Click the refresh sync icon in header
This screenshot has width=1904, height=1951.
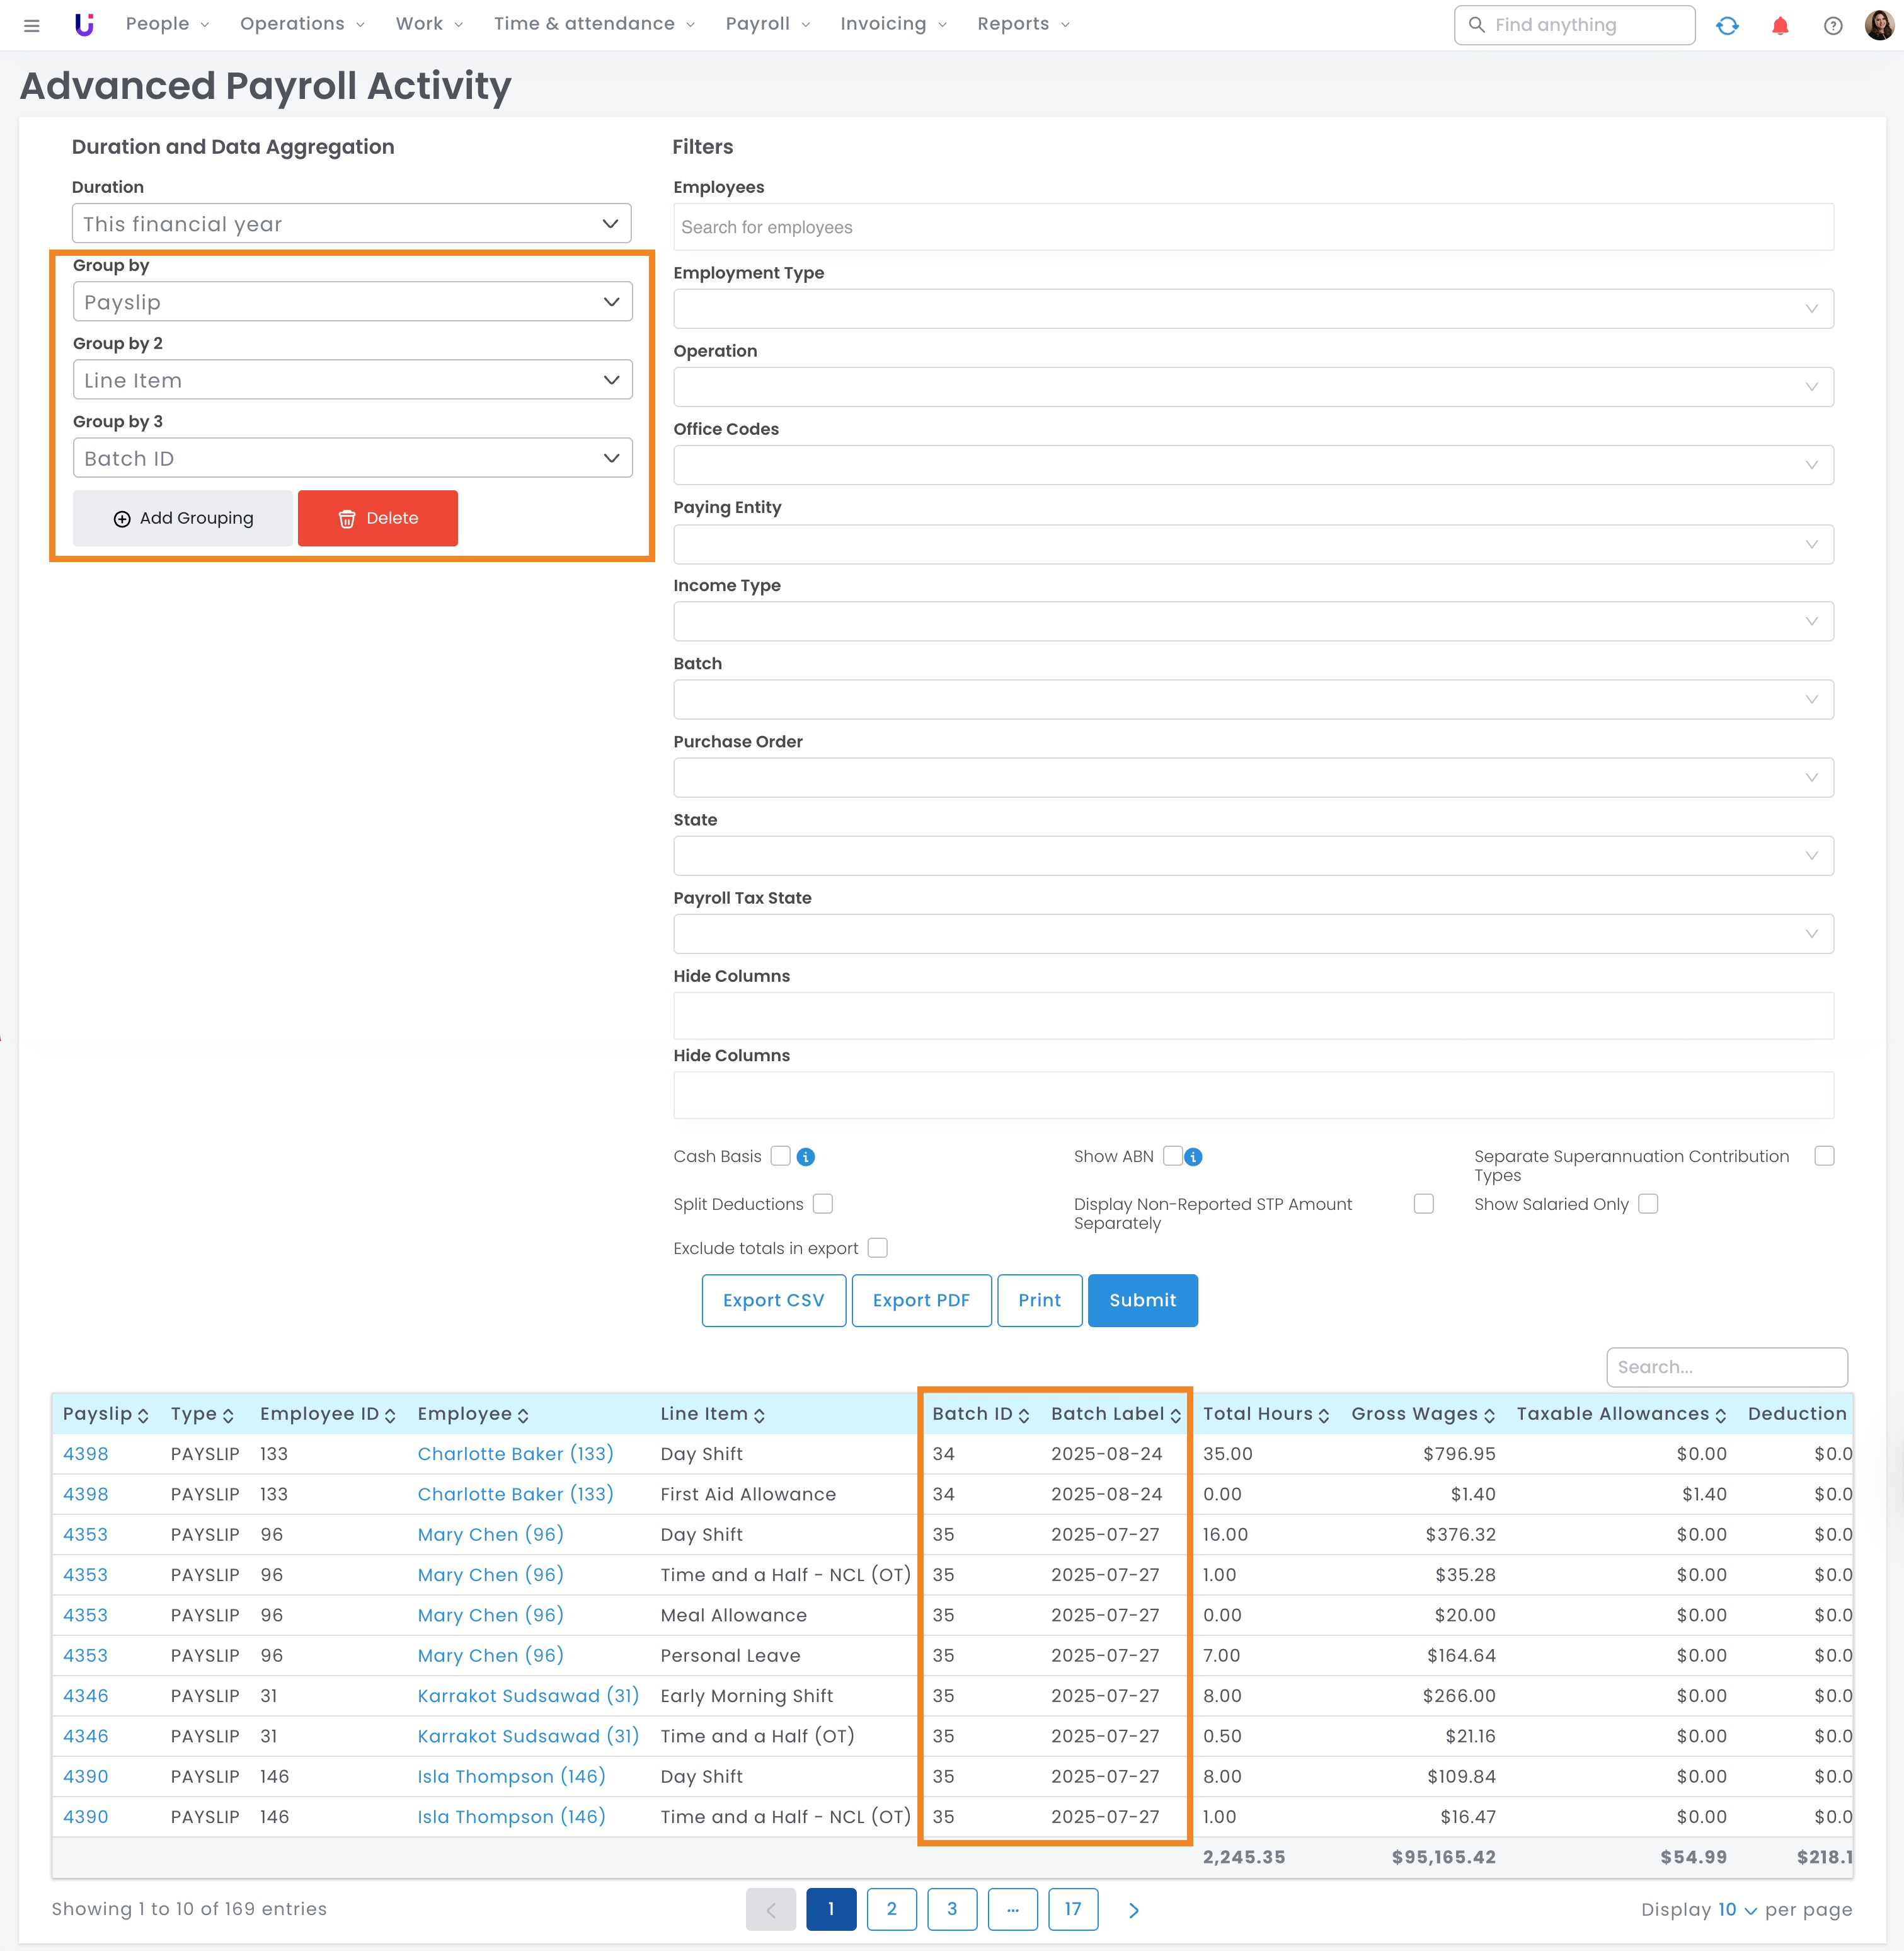pos(1727,26)
